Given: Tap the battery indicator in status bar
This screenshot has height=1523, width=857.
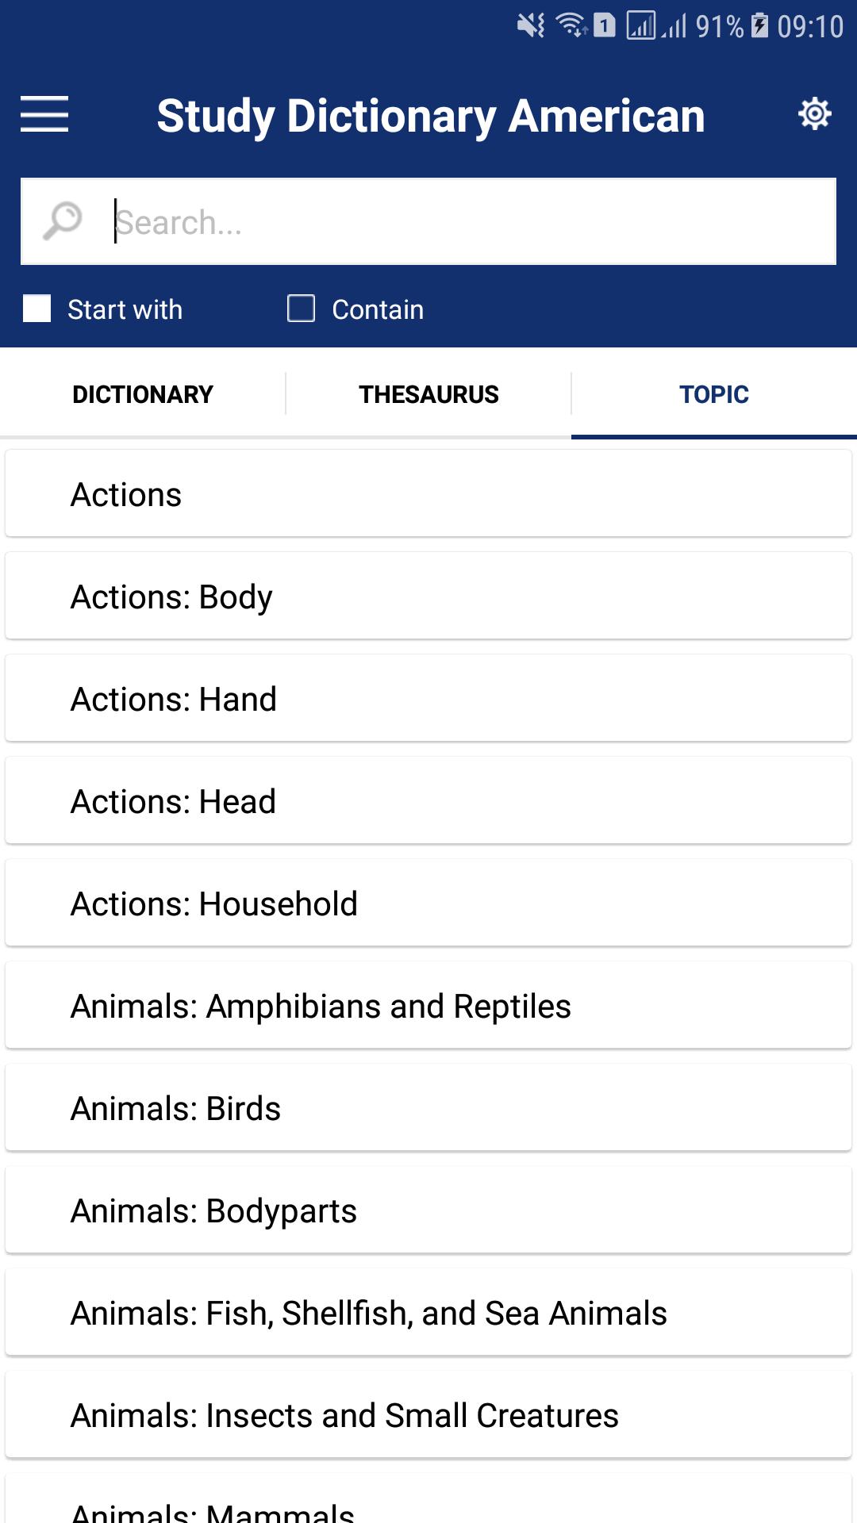Looking at the screenshot, I should pos(759,26).
